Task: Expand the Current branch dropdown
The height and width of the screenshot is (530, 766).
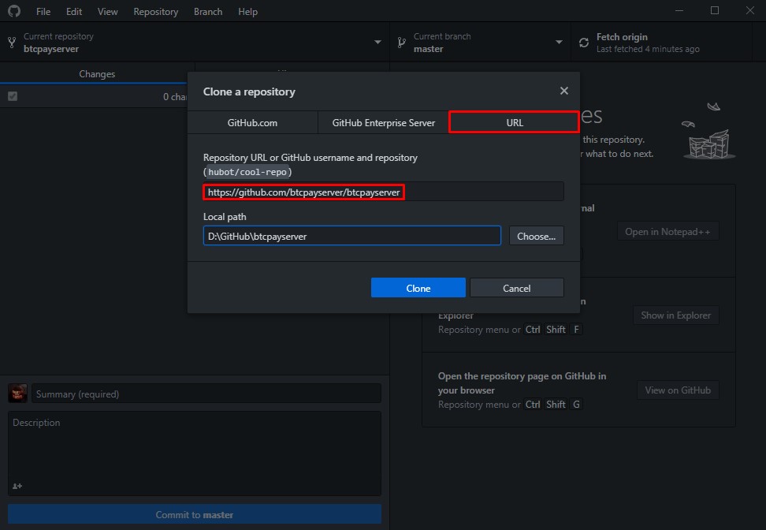Action: click(x=559, y=43)
